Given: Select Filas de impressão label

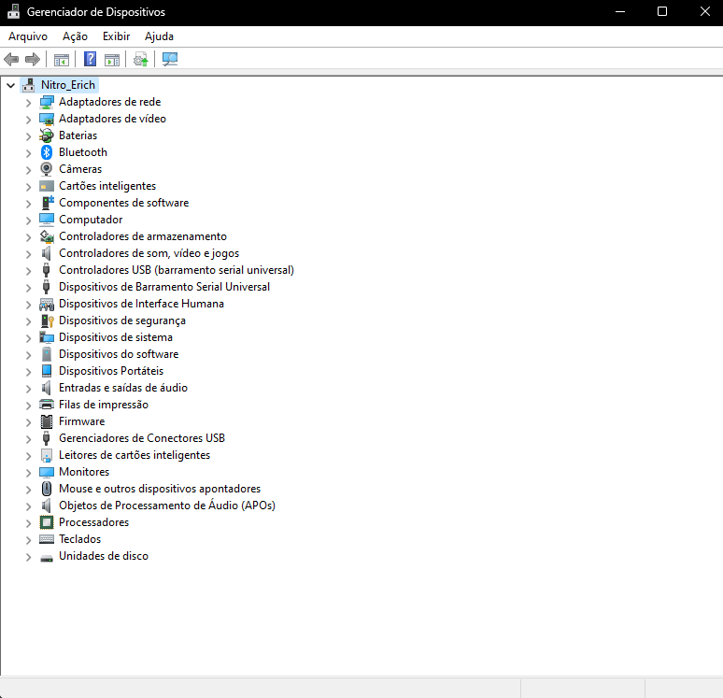Looking at the screenshot, I should pos(104,405).
